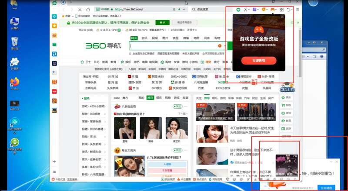The height and width of the screenshot is (191, 348).
Task: Open 手机收藏夹 in bookmarks bar
Action: [x=83, y=16]
